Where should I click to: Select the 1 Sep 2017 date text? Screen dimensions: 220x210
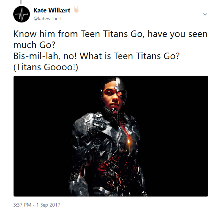coord(48,205)
